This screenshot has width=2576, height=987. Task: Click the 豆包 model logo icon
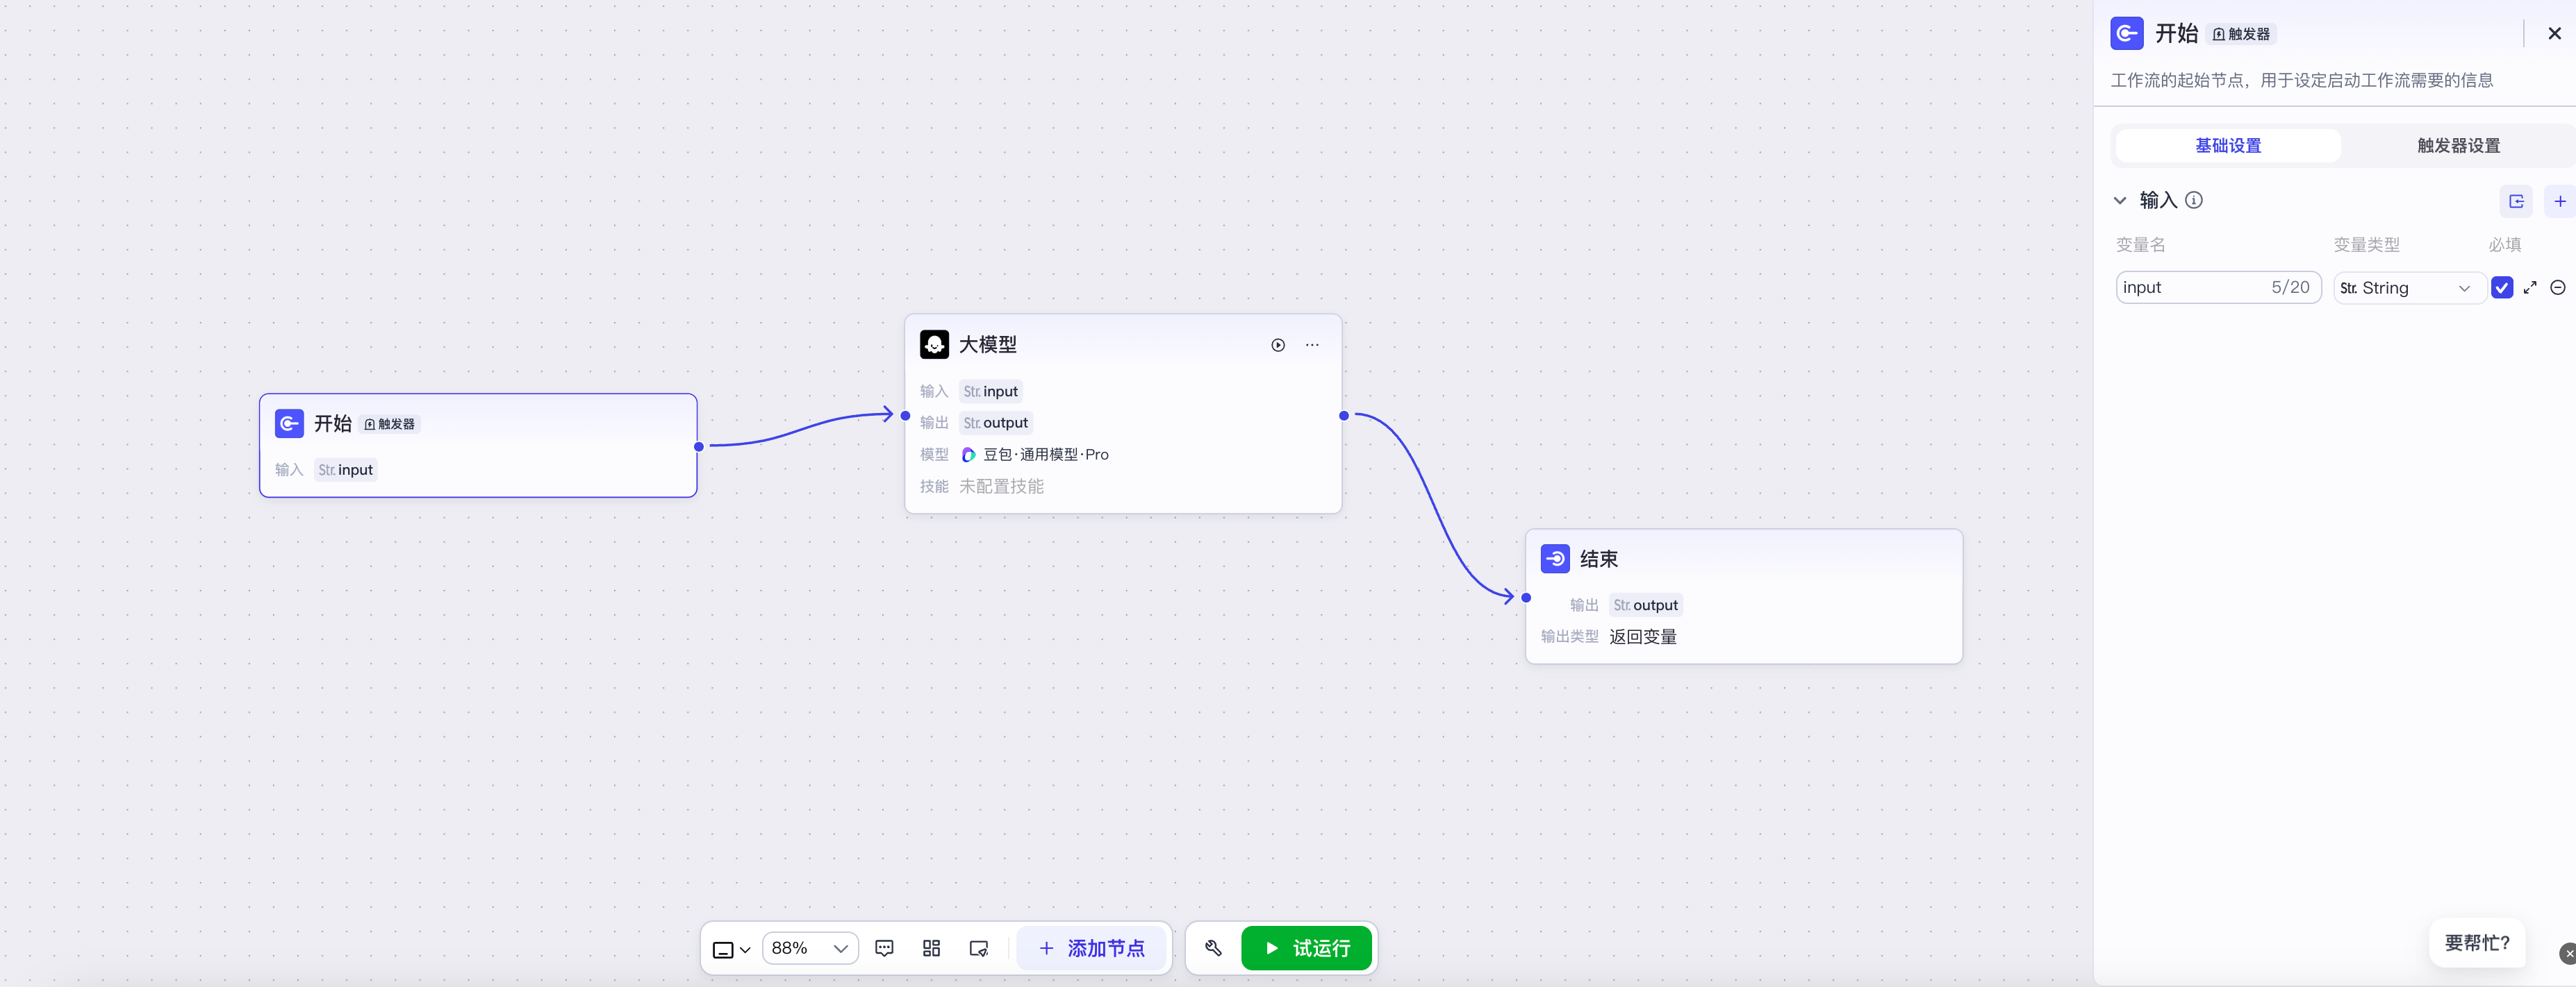point(968,455)
